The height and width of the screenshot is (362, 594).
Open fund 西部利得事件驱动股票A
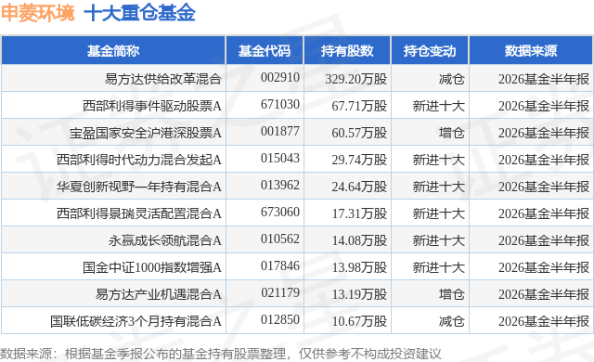click(152, 106)
